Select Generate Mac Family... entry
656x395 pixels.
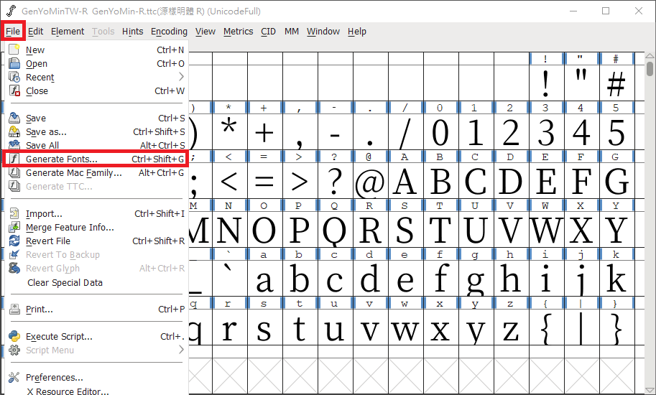pyautogui.click(x=96, y=172)
